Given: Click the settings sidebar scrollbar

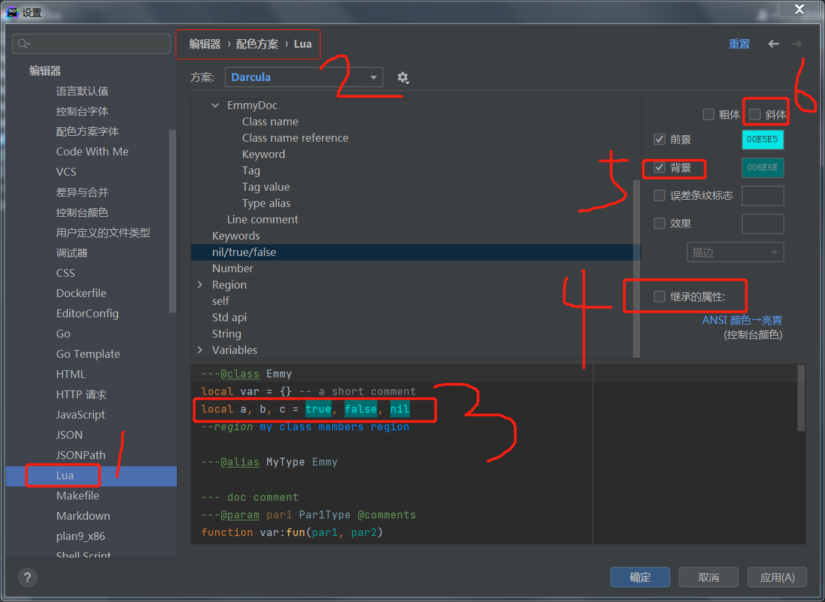Looking at the screenshot, I should click(x=172, y=222).
